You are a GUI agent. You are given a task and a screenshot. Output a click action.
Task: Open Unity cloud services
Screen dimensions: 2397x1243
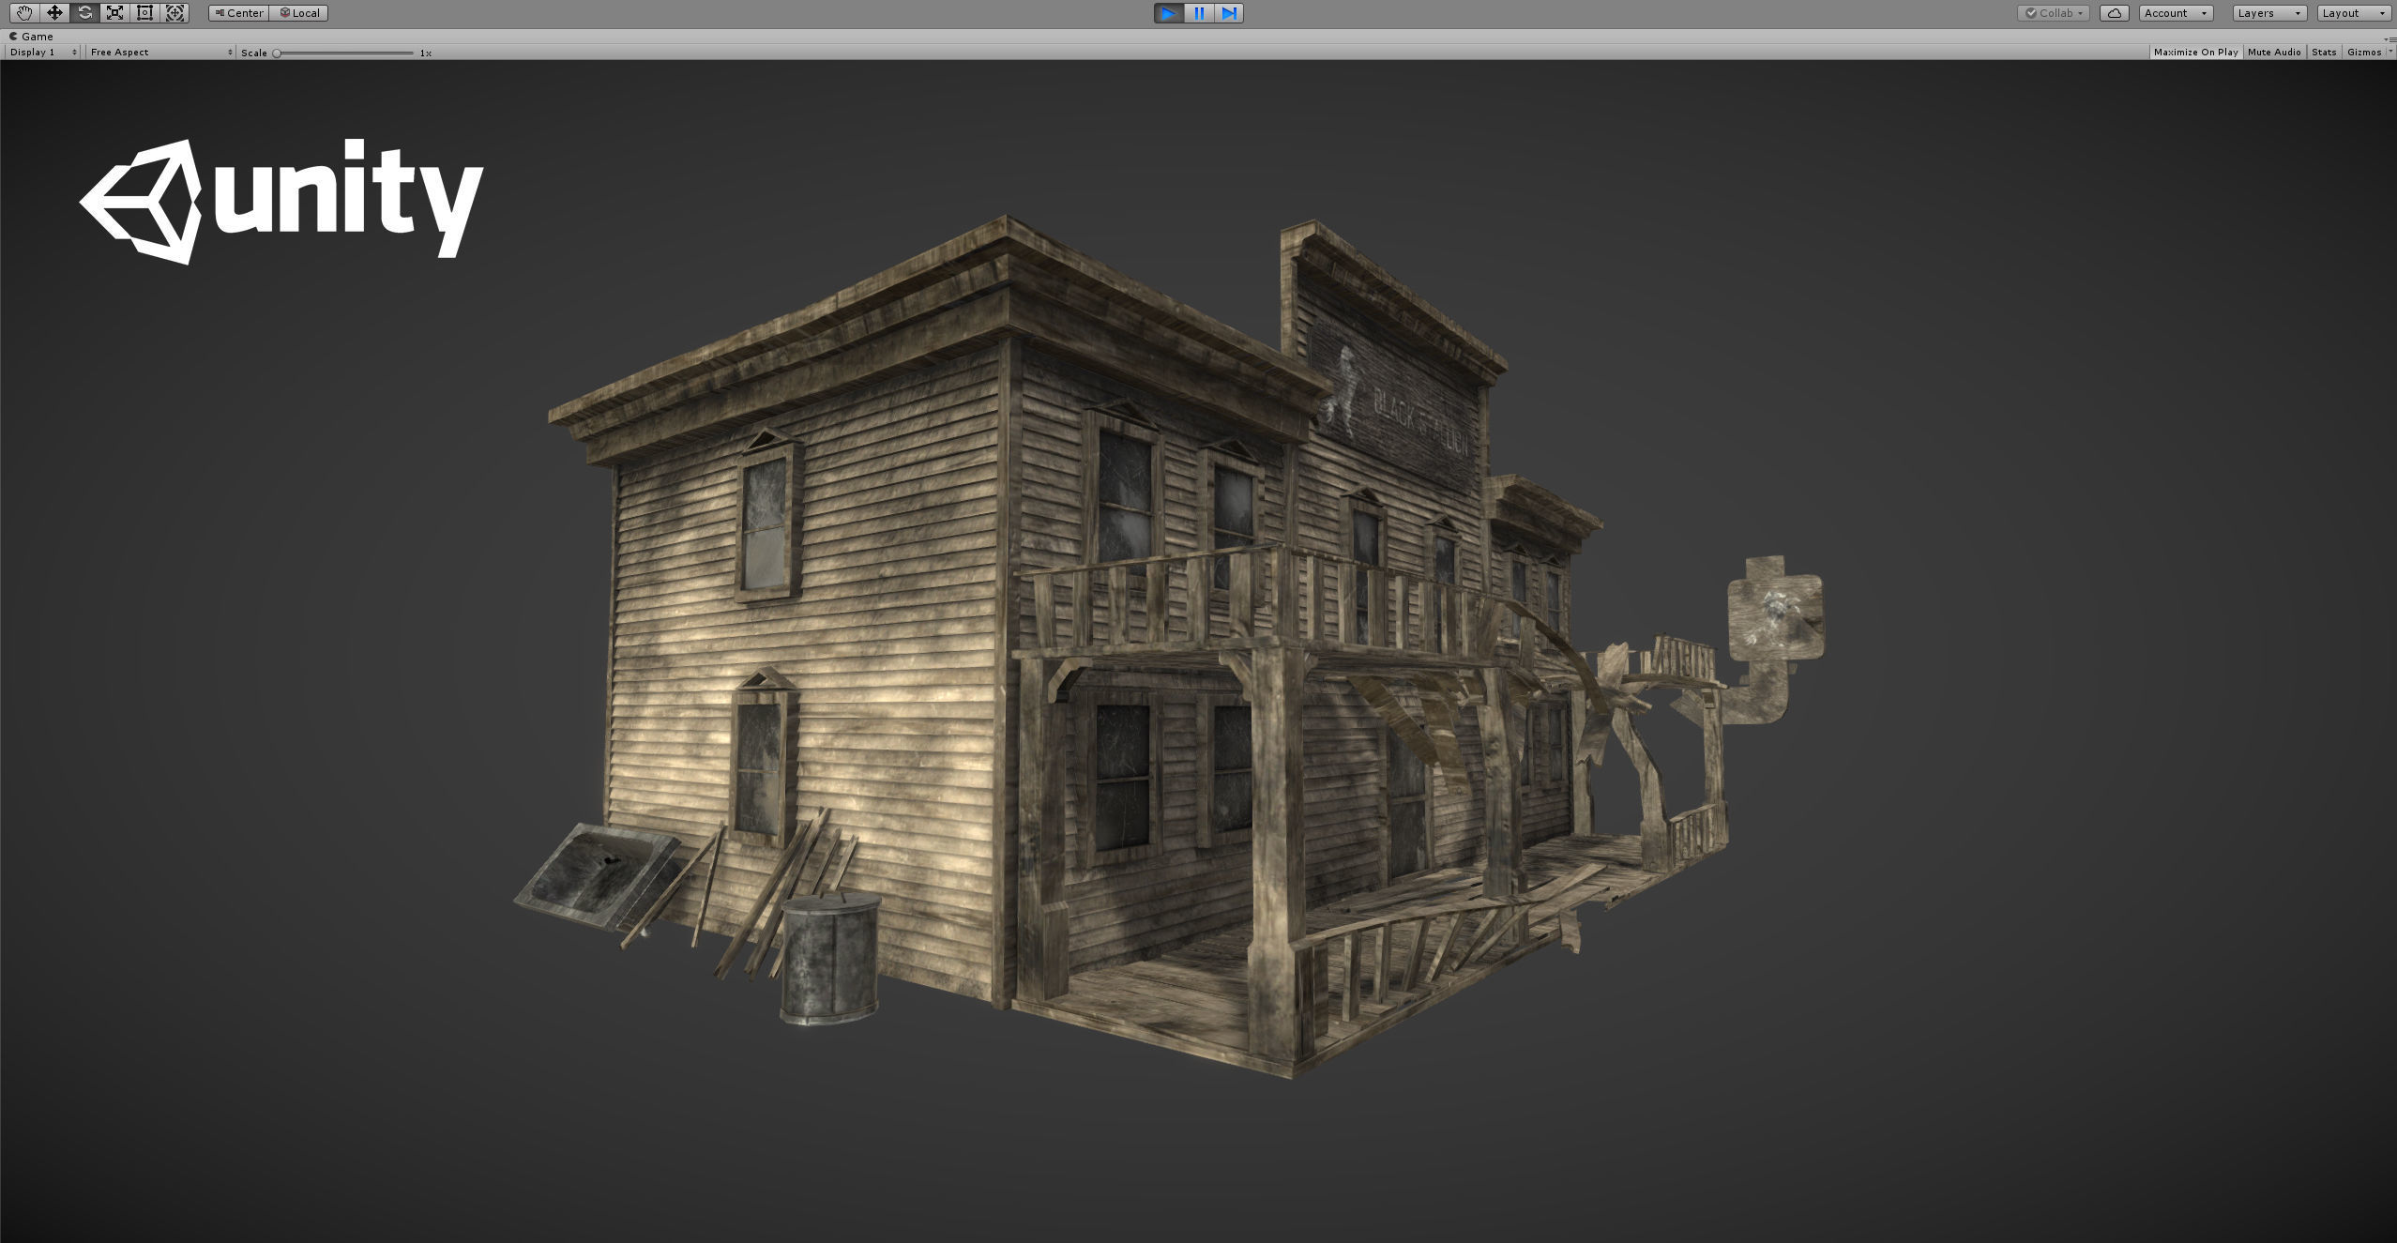point(2114,13)
